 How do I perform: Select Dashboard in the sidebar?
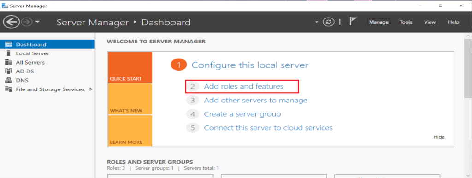(x=47, y=44)
